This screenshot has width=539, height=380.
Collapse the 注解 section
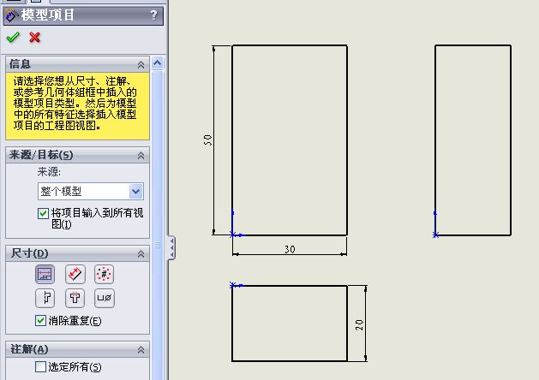(141, 350)
